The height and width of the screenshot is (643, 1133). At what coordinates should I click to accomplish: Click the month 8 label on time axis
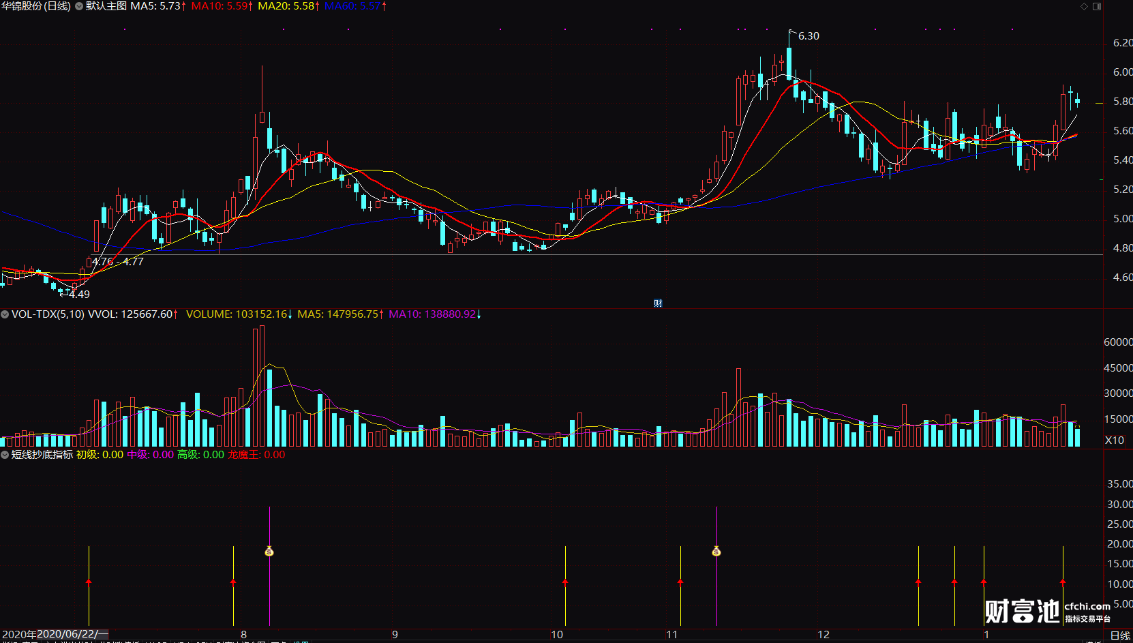point(243,635)
